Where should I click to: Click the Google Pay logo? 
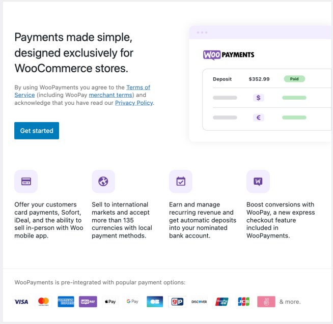[132, 302]
